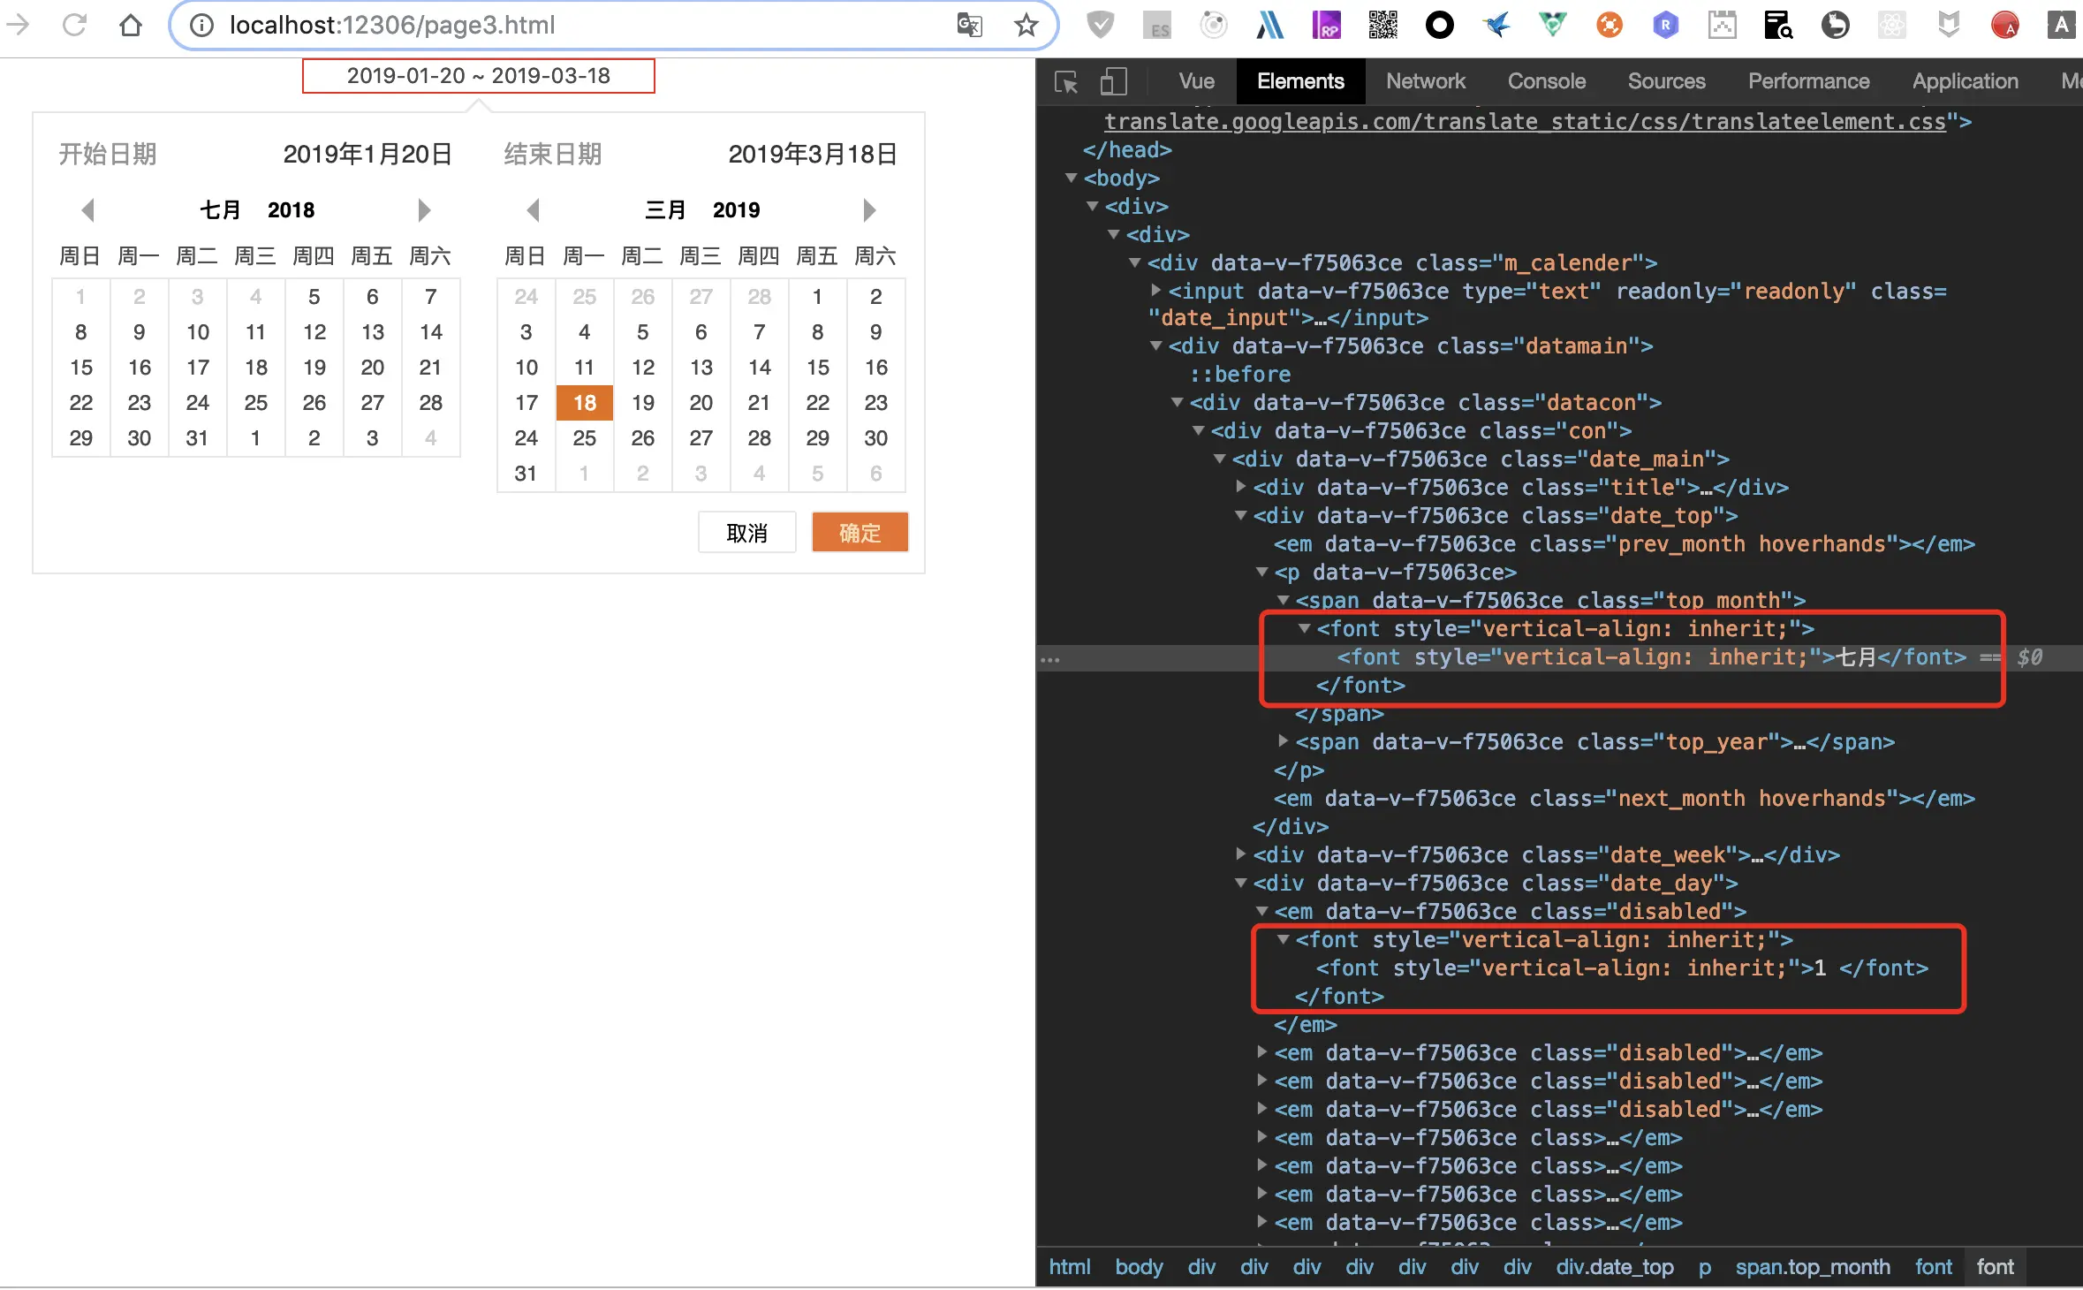Open the QR code extension icon
This screenshot has height=1290, width=2083.
1382,25
